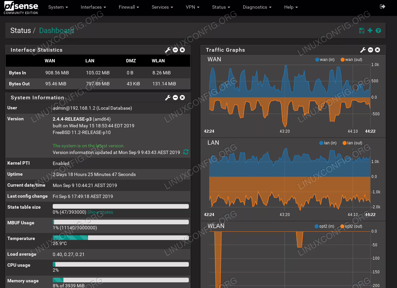Close the Traffic Graphs widget
The image size is (397, 288).
coord(378,50)
